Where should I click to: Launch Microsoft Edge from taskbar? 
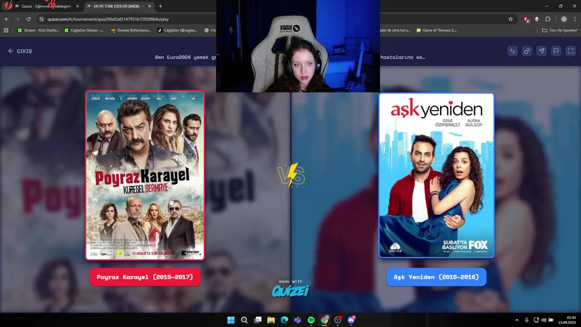click(284, 320)
